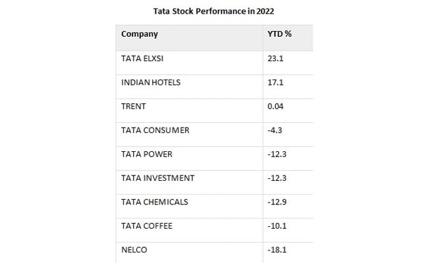
Task: Select the Company column header
Action: point(140,33)
